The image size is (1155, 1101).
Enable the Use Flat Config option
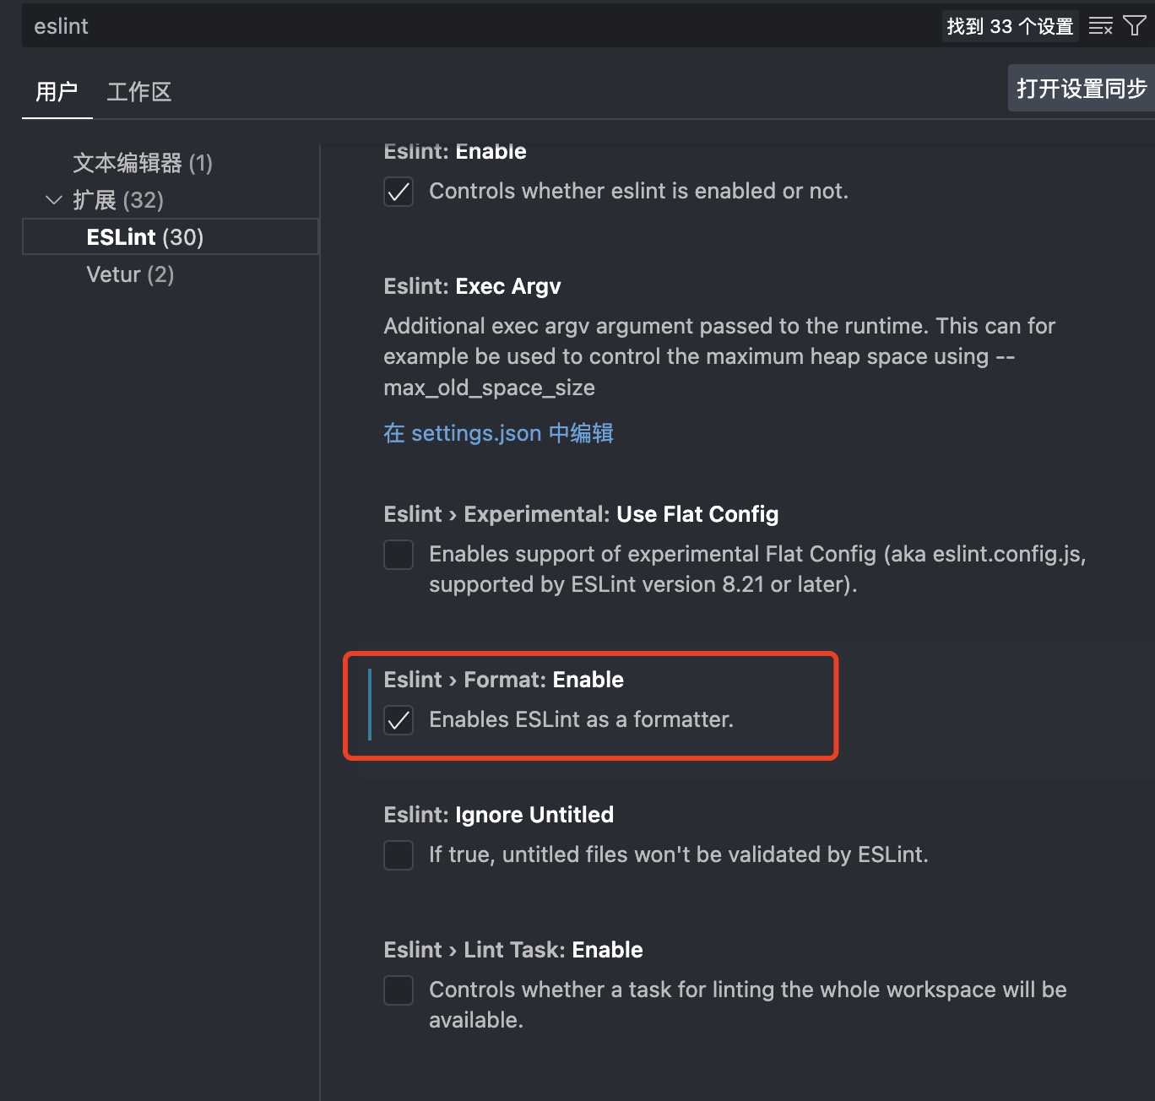[x=398, y=555]
